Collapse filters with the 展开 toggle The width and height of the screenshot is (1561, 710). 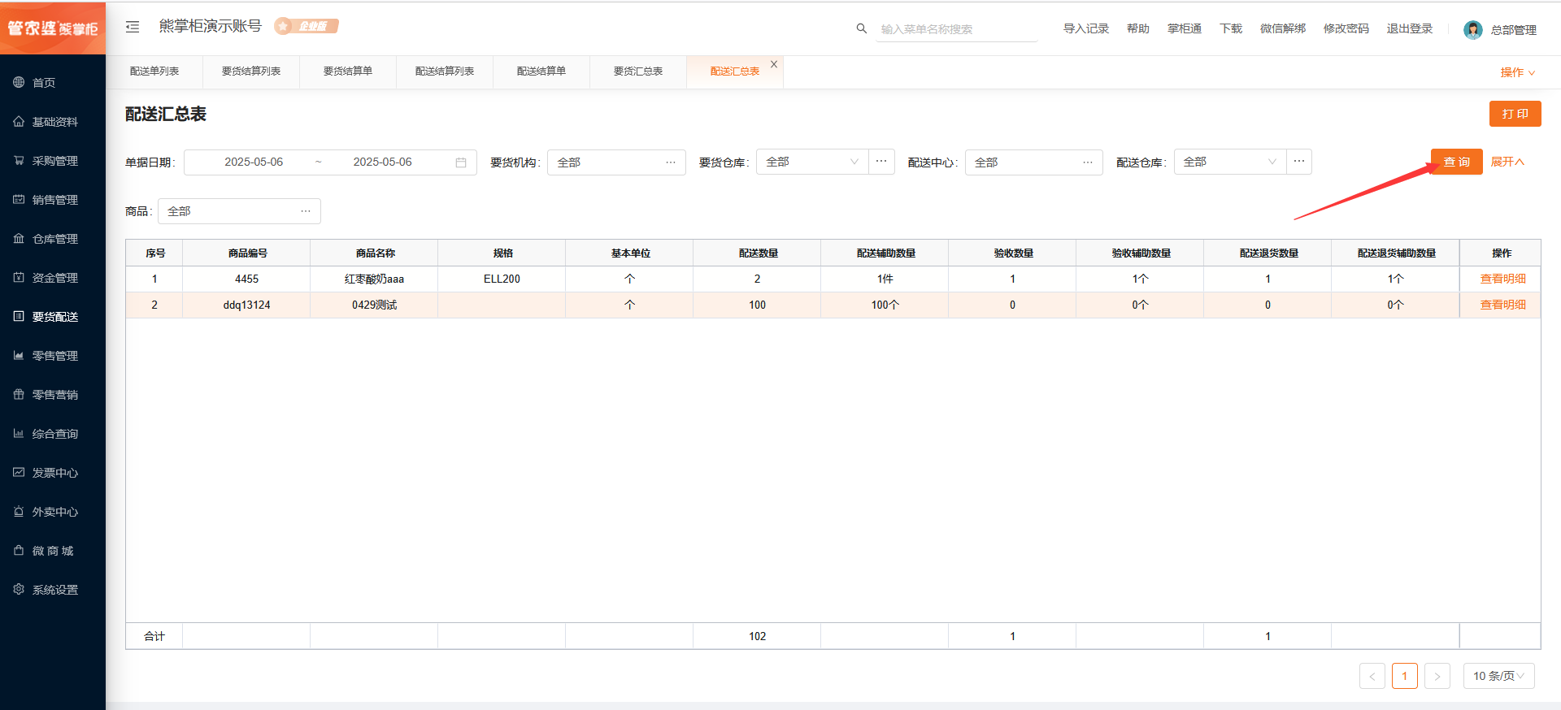point(1507,162)
